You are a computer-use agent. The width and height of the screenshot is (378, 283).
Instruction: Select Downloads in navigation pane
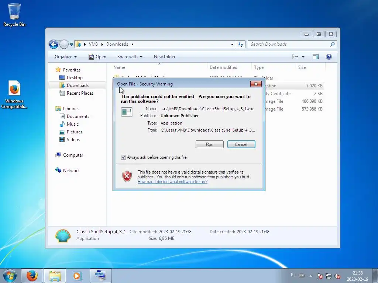tap(77, 85)
